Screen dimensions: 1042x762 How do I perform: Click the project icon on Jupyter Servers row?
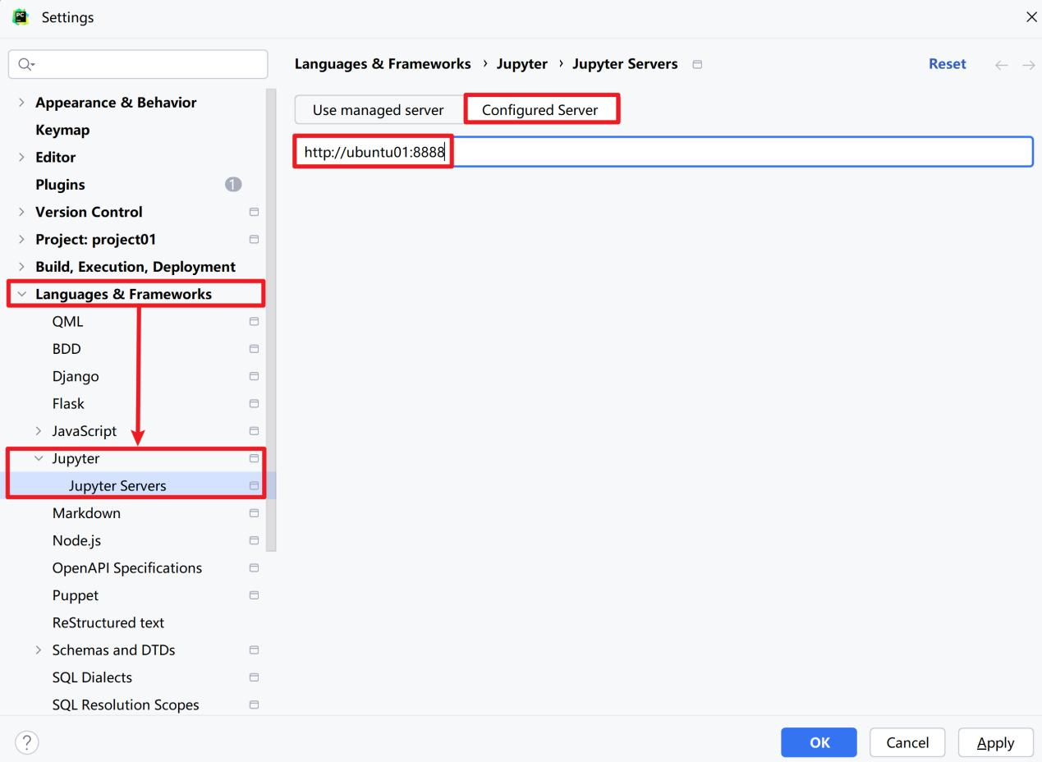click(254, 485)
